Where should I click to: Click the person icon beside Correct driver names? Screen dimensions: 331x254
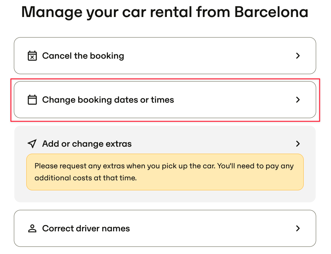32,228
